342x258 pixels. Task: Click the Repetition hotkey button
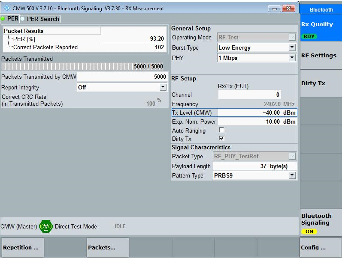[x=23, y=247]
